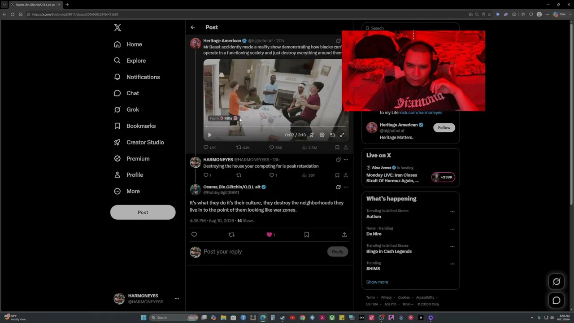Image resolution: width=574 pixels, height=323 pixels.
Task: Click the X logo in the sidebar
Action: point(117,28)
